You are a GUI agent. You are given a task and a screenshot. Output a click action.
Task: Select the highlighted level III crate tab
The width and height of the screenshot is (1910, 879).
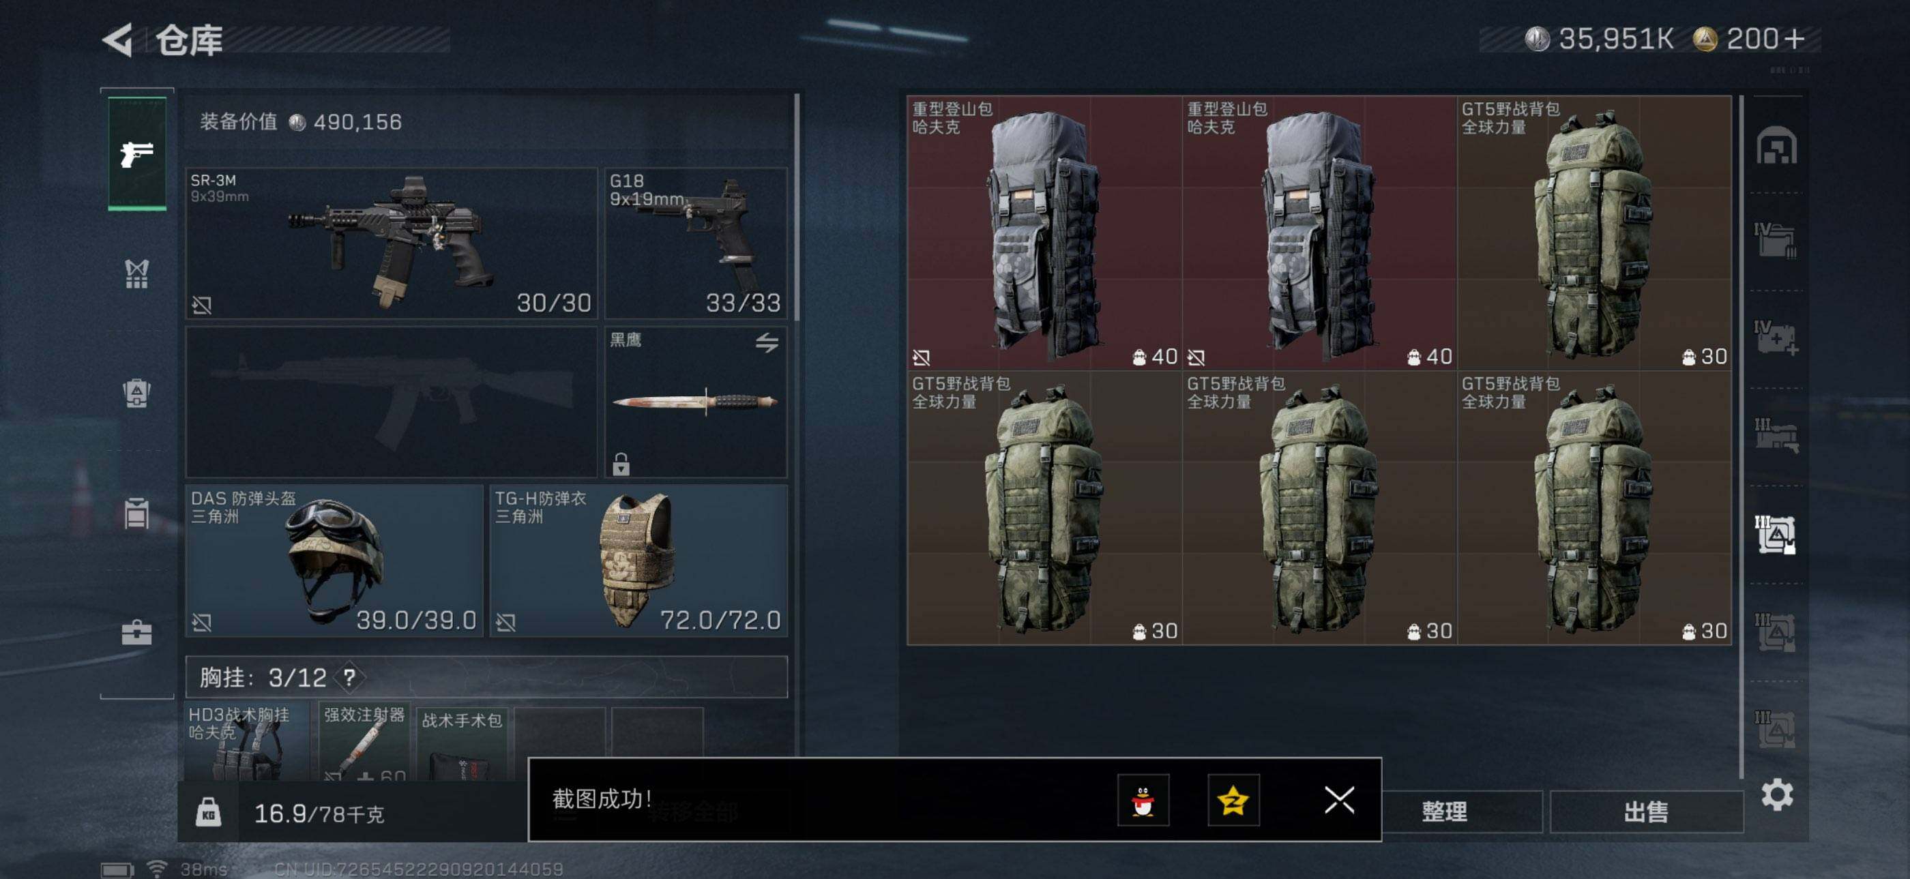[x=1776, y=535]
